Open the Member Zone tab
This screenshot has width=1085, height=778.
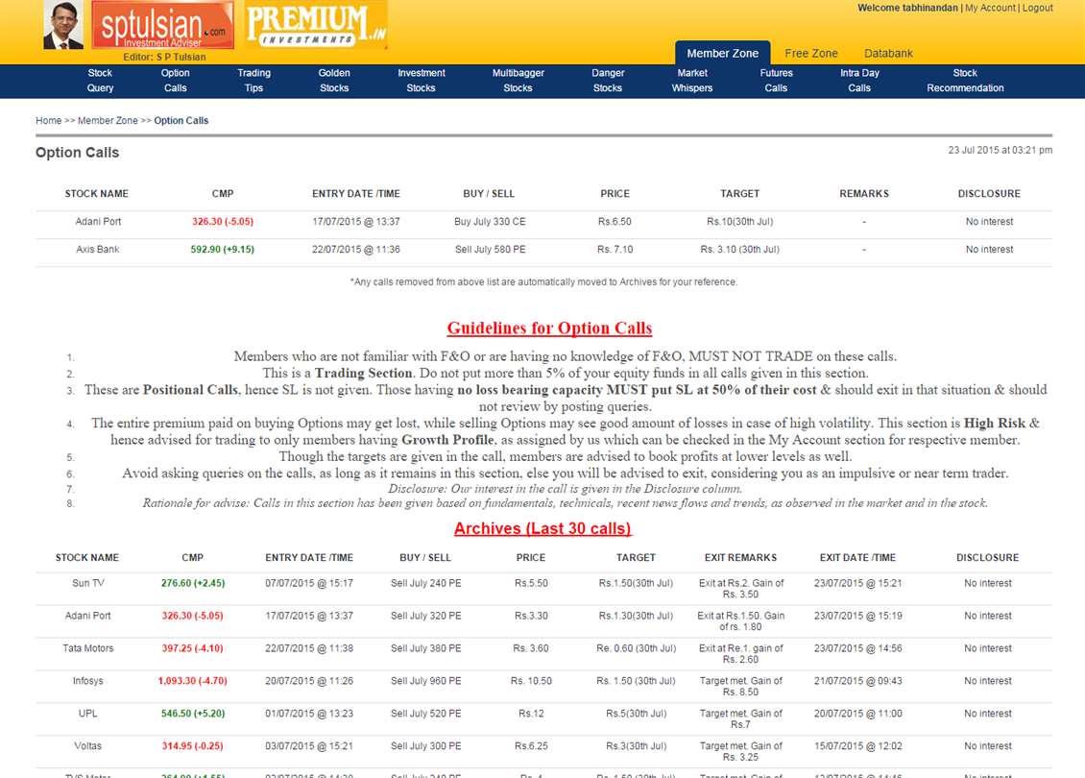pos(722,53)
